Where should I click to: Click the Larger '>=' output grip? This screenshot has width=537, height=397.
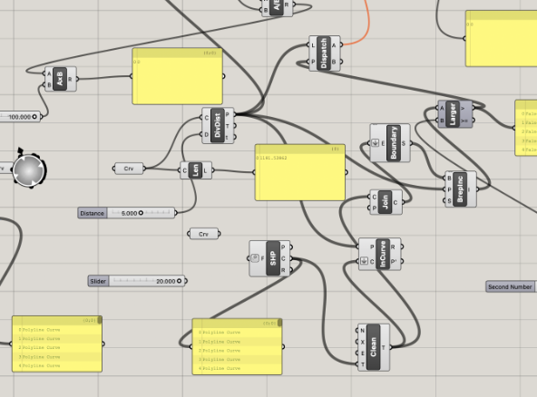pos(474,121)
